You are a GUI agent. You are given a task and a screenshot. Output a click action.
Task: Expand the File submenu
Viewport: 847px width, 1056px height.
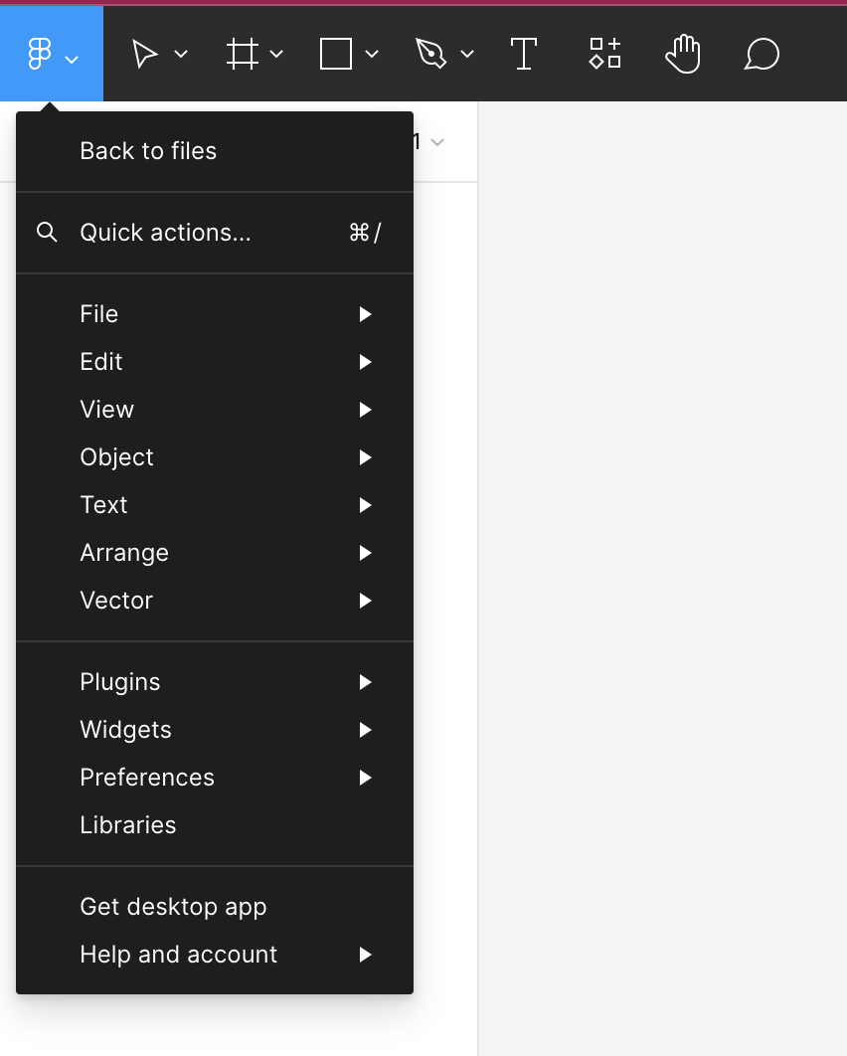pyautogui.click(x=215, y=314)
